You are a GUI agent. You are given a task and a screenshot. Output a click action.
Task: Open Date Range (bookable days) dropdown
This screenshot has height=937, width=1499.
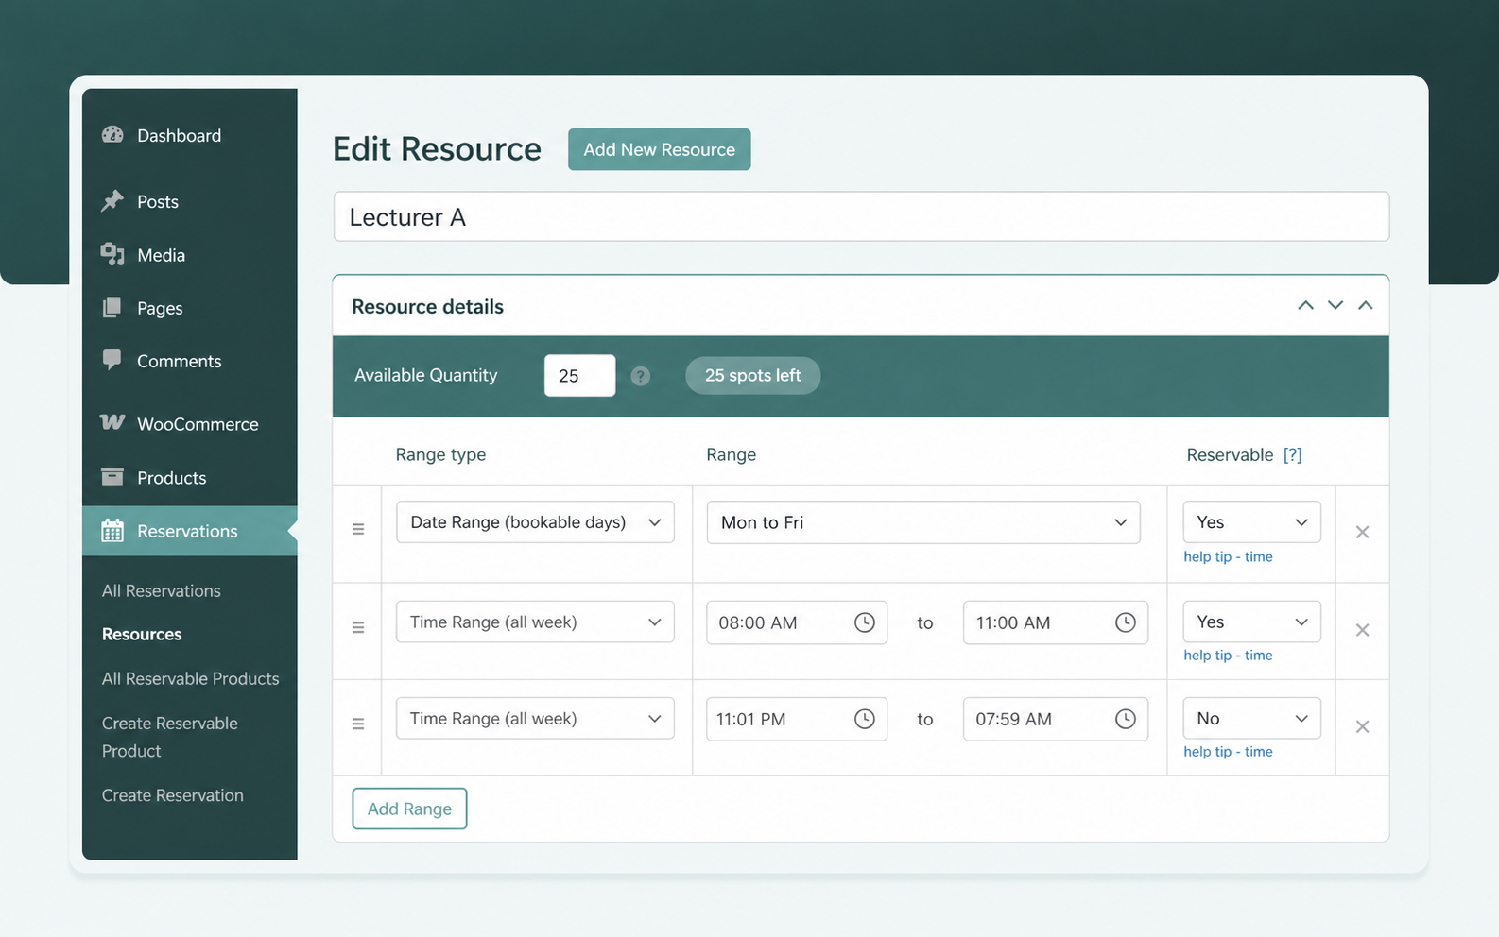click(535, 522)
